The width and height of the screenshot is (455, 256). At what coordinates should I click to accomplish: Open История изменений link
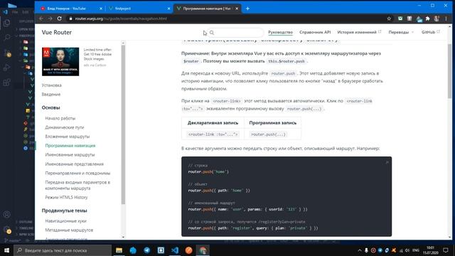pos(359,32)
